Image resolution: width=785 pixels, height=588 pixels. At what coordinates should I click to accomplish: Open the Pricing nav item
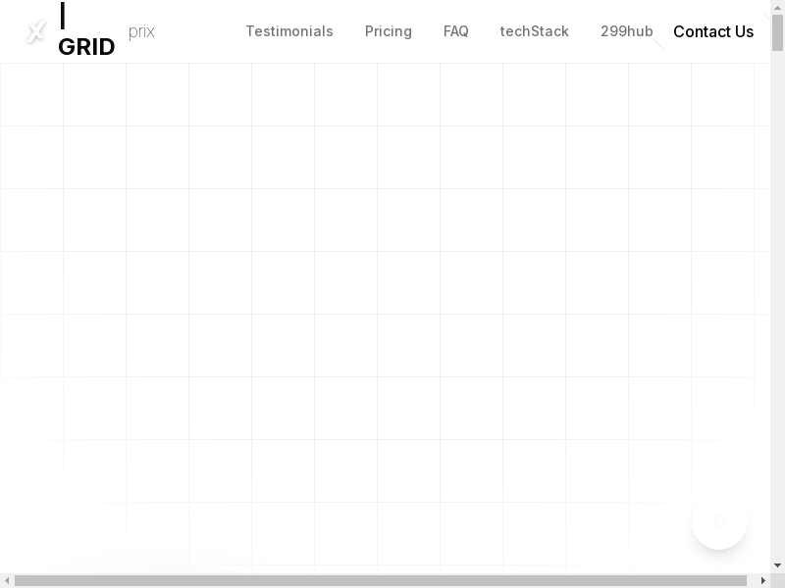tap(389, 31)
